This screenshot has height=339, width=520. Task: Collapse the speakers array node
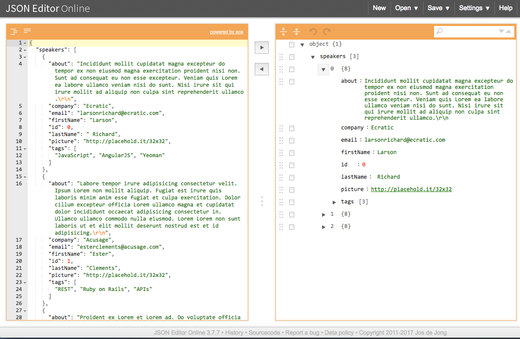[x=313, y=56]
